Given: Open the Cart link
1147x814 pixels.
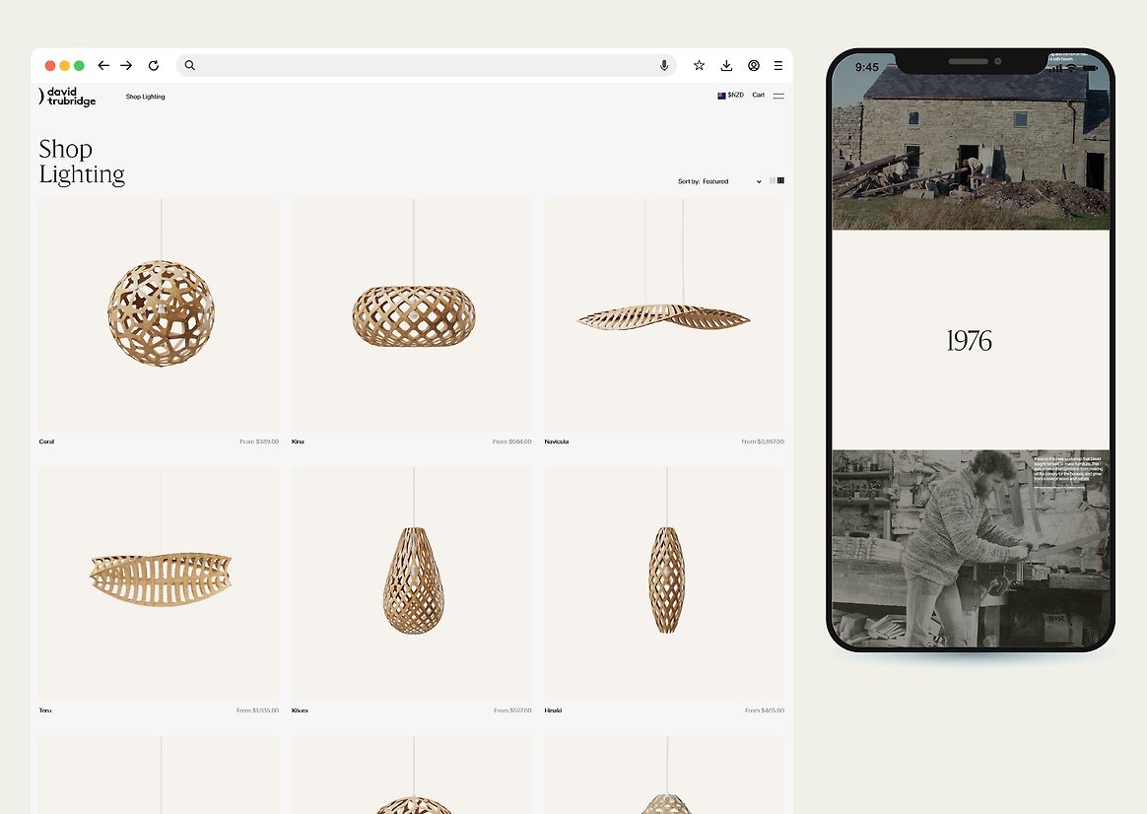Looking at the screenshot, I should (x=759, y=95).
